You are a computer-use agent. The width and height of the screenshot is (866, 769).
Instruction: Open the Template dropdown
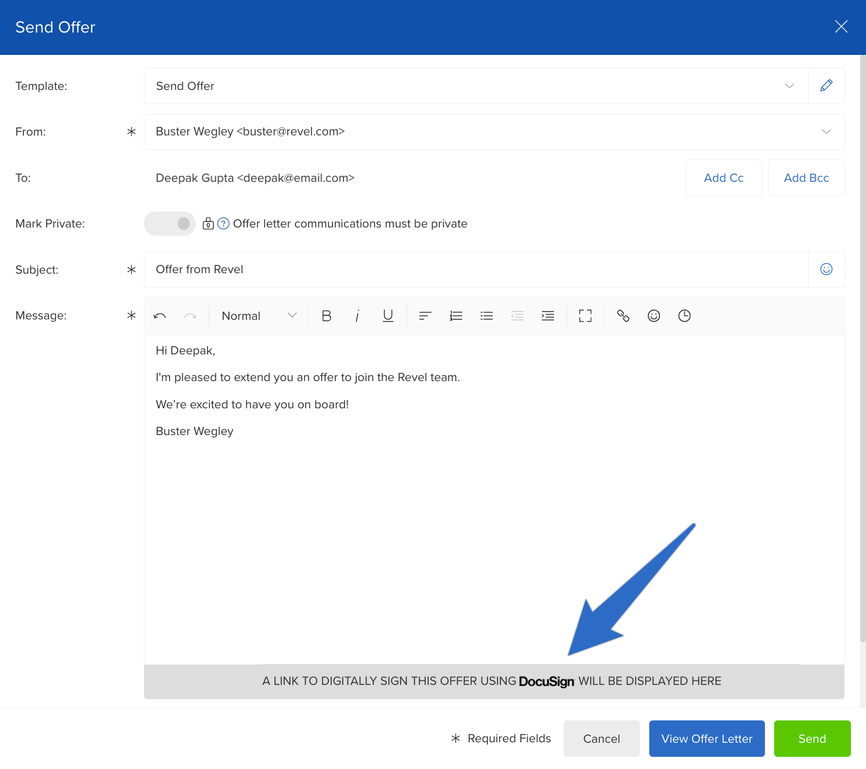pyautogui.click(x=476, y=86)
